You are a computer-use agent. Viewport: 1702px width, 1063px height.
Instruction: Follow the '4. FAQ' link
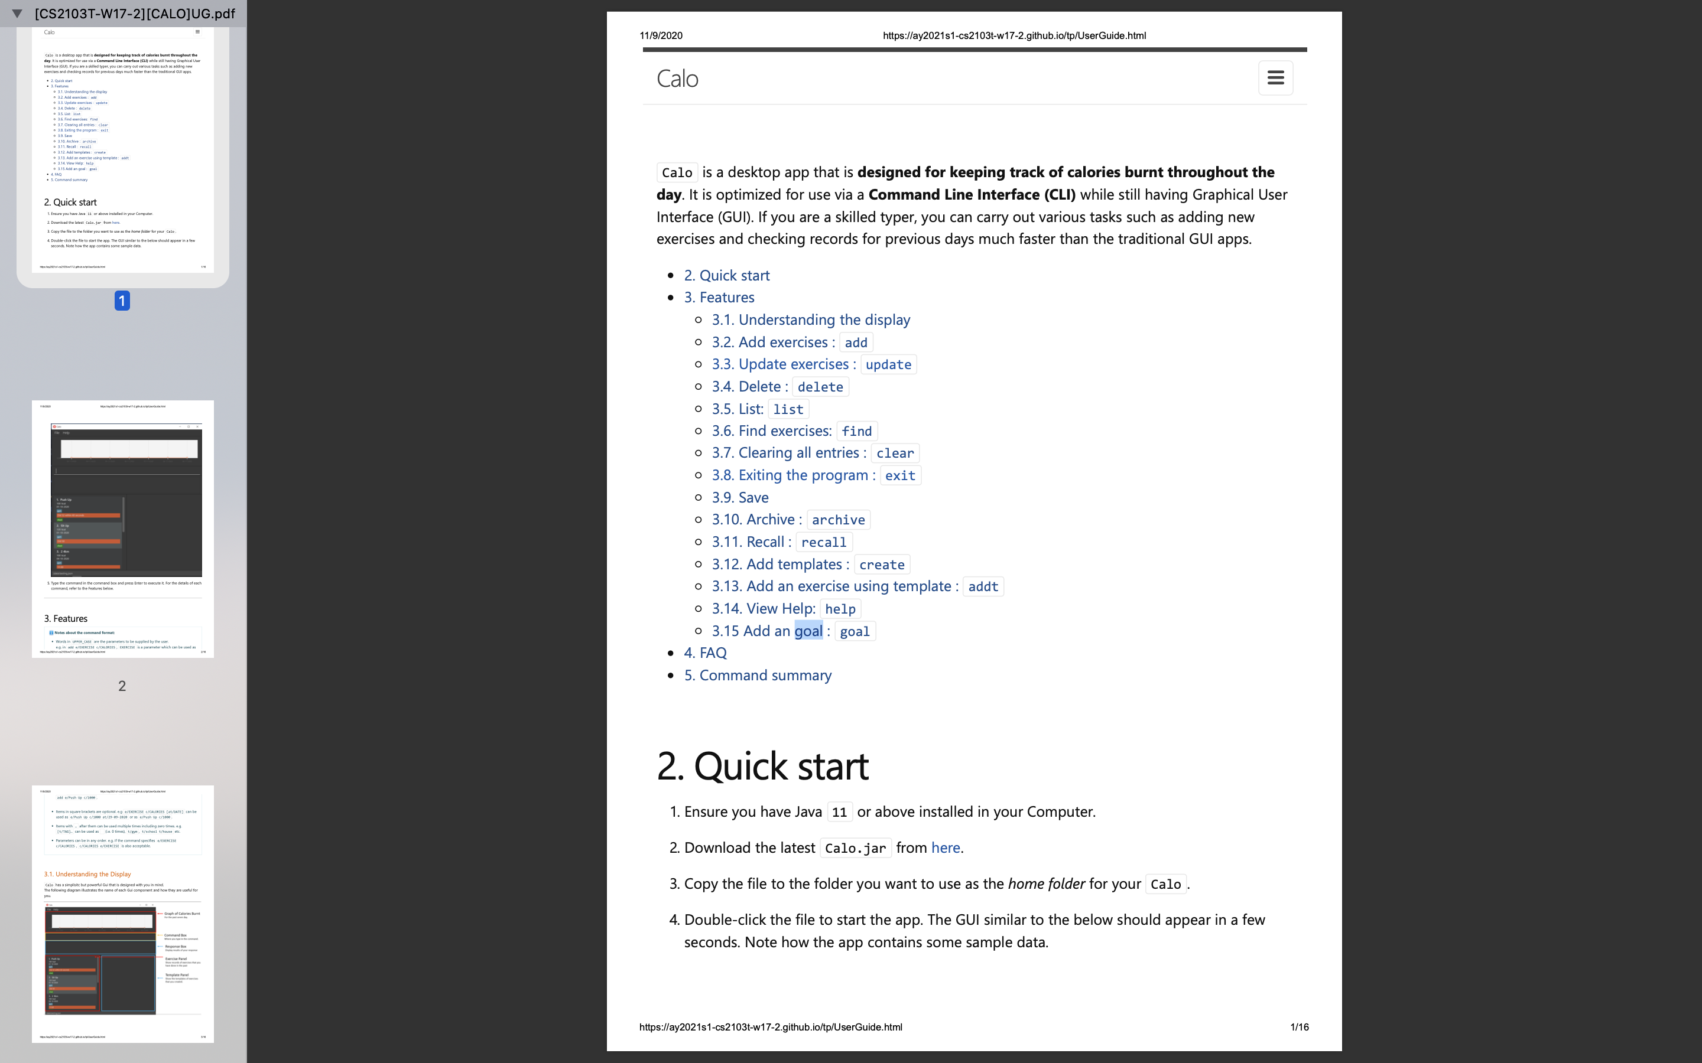click(x=706, y=653)
